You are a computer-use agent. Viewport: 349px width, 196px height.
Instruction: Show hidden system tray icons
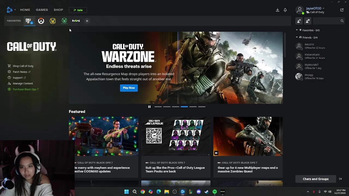coord(308,192)
